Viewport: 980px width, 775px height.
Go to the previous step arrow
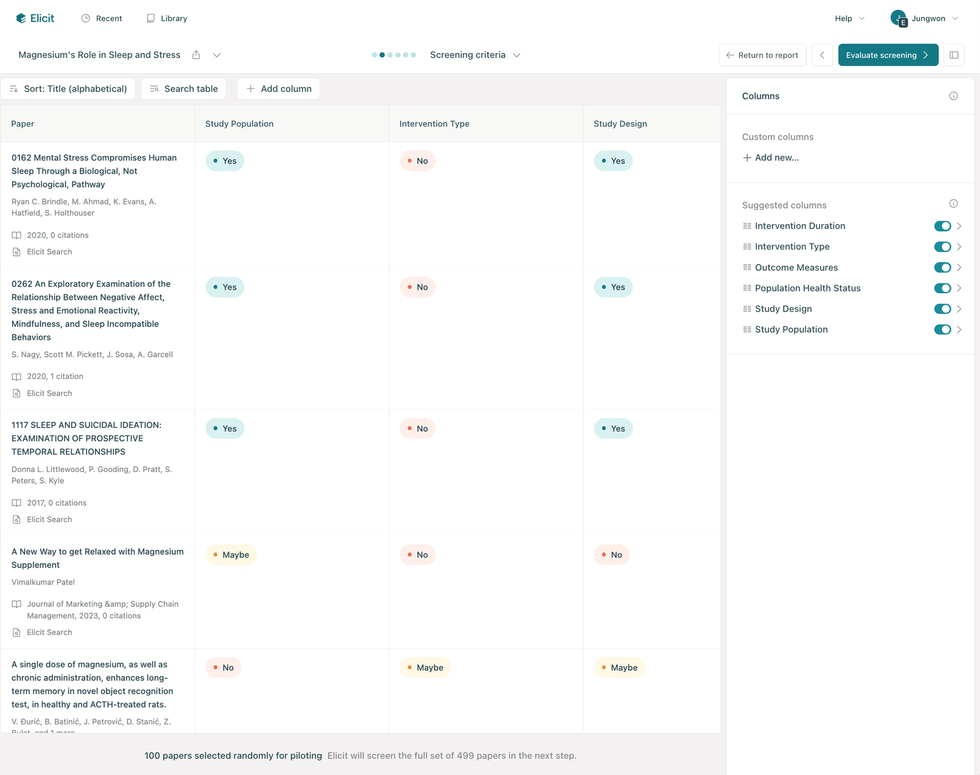[822, 55]
